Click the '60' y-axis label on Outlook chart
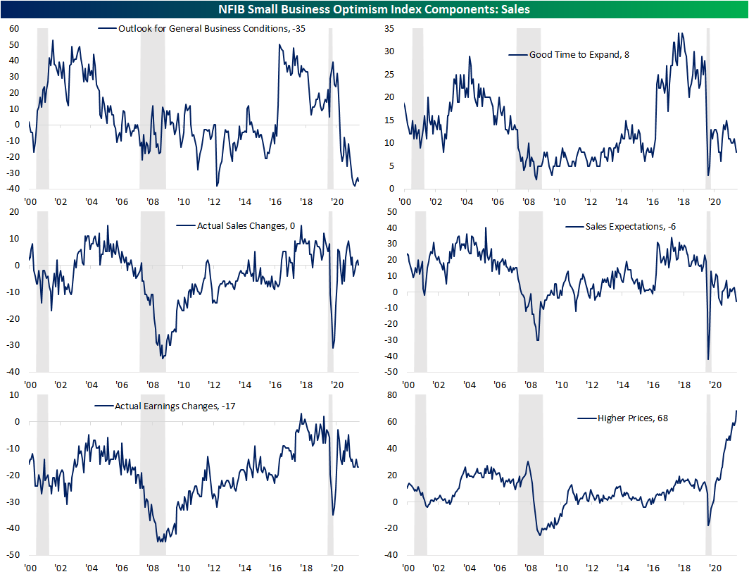Image resolution: width=749 pixels, height=579 pixels. [x=13, y=28]
